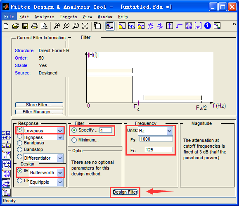Viewport: 239px width, 206px height.
Task: Open Pole/Zero Editor sidebar panel
Action: [x=6, y=174]
